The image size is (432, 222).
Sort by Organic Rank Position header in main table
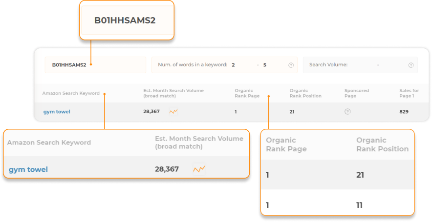[305, 93]
